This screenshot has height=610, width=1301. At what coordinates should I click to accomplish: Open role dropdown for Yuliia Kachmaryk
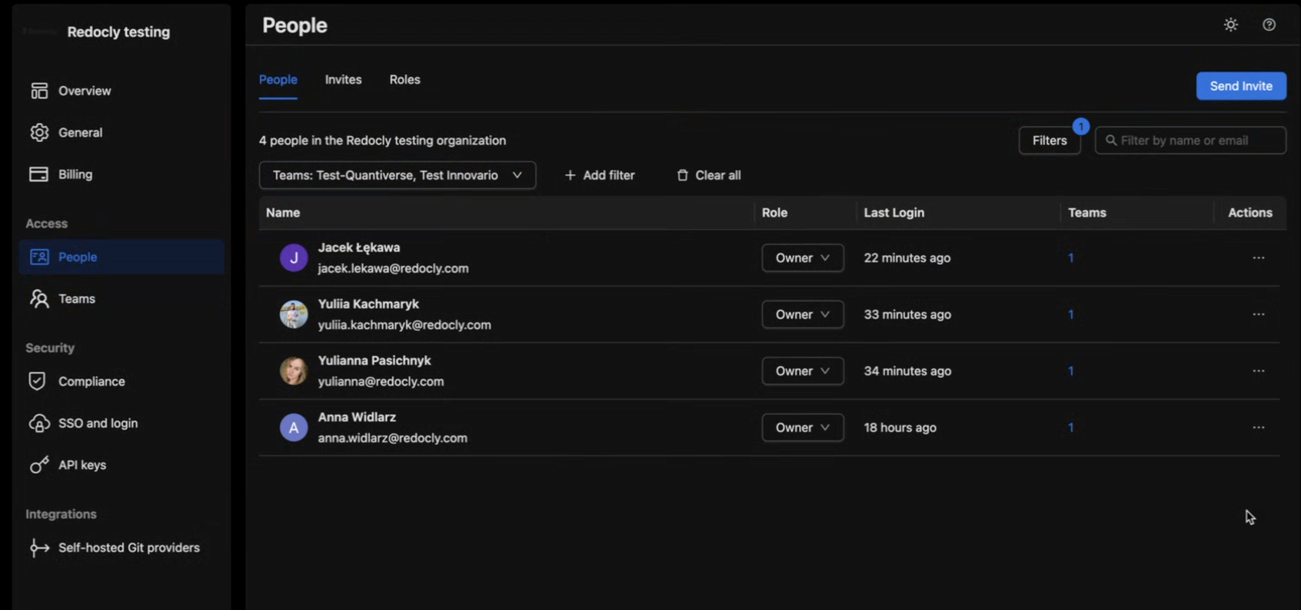(x=803, y=314)
